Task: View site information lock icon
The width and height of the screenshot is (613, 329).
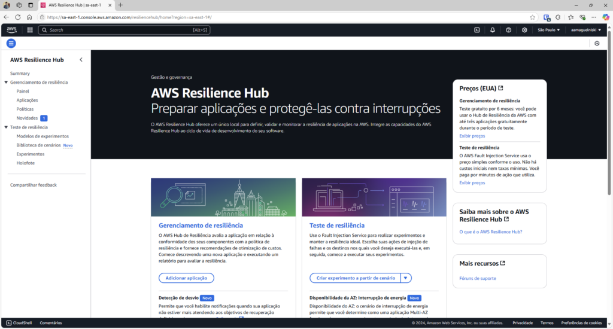Action: [43, 17]
